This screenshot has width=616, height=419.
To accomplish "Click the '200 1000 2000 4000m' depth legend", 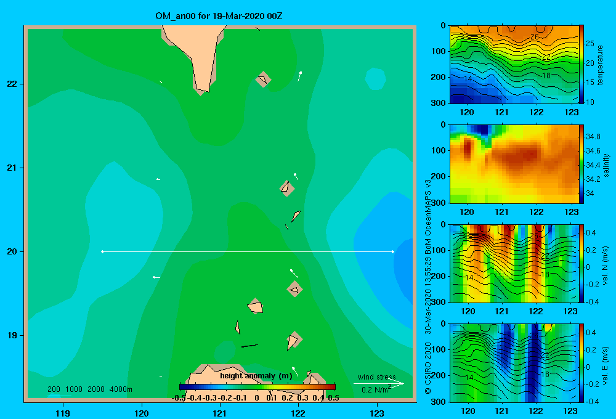I will coord(89,389).
